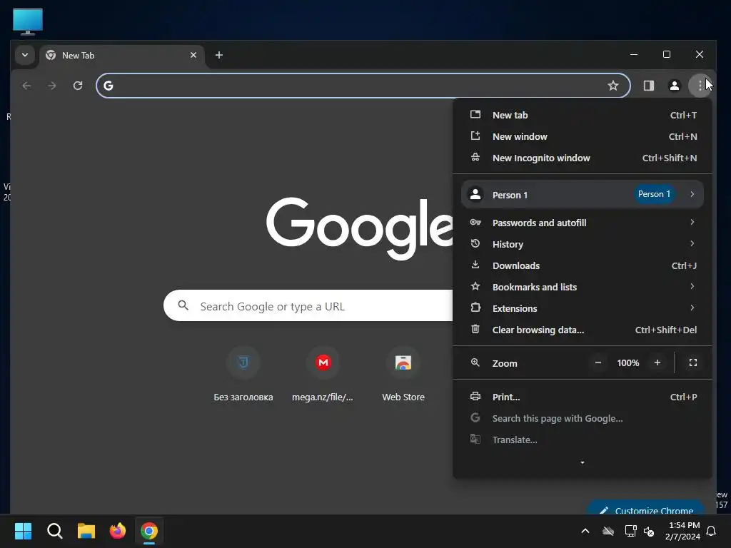
Task: Click the History clock icon
Action: (475, 244)
